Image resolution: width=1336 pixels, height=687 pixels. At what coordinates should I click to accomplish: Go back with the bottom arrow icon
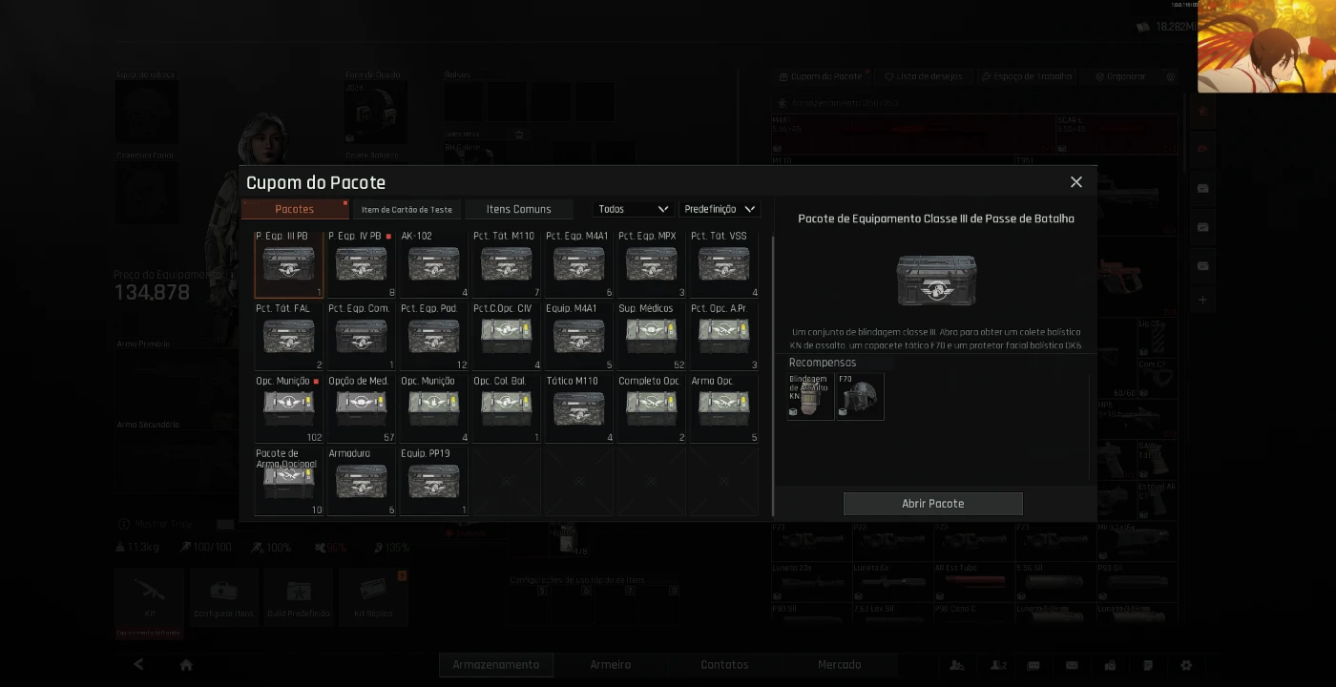coord(139,665)
